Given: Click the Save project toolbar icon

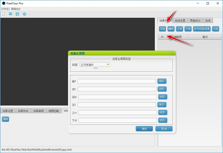Looking at the screenshot, I should pyautogui.click(x=17, y=14).
